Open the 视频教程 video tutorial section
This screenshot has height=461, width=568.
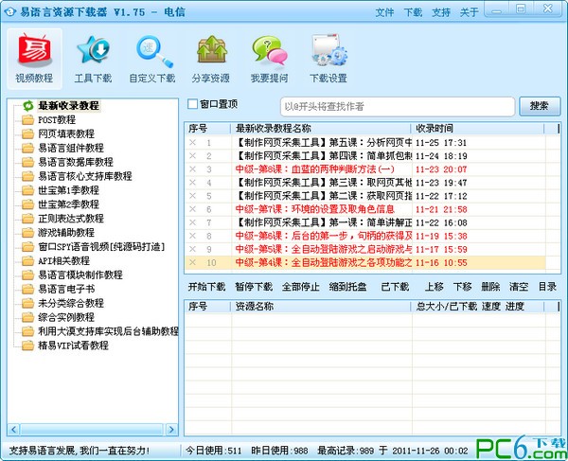click(x=34, y=59)
